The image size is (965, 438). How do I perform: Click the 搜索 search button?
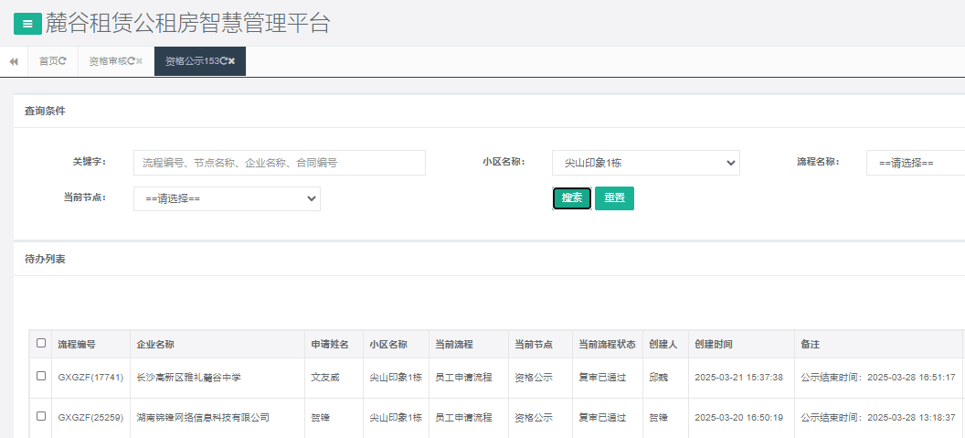click(572, 198)
